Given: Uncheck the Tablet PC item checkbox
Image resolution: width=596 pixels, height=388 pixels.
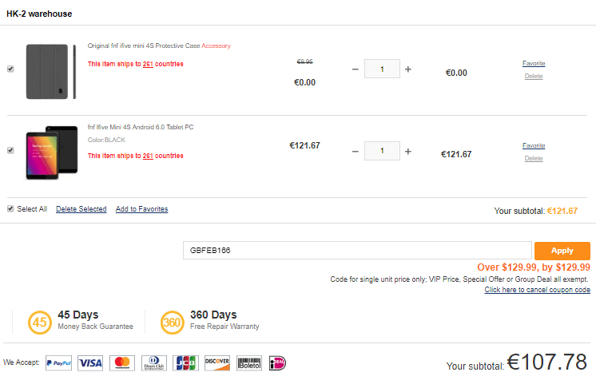Looking at the screenshot, I should pos(10,150).
